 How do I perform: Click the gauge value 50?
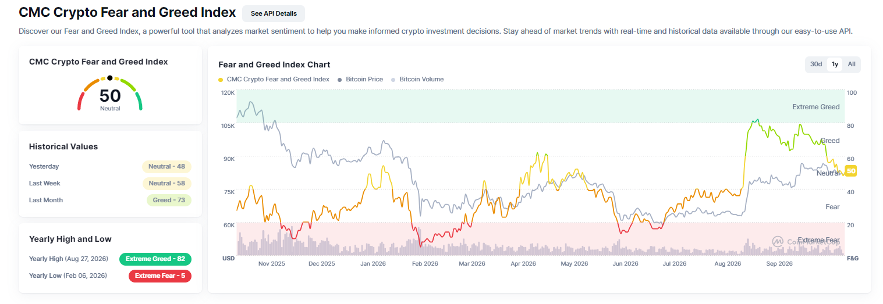click(x=110, y=95)
